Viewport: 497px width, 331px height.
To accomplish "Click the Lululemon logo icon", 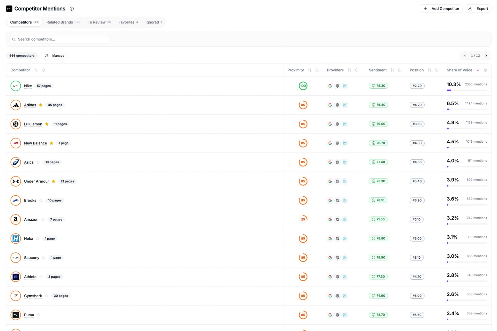I will pos(16,124).
